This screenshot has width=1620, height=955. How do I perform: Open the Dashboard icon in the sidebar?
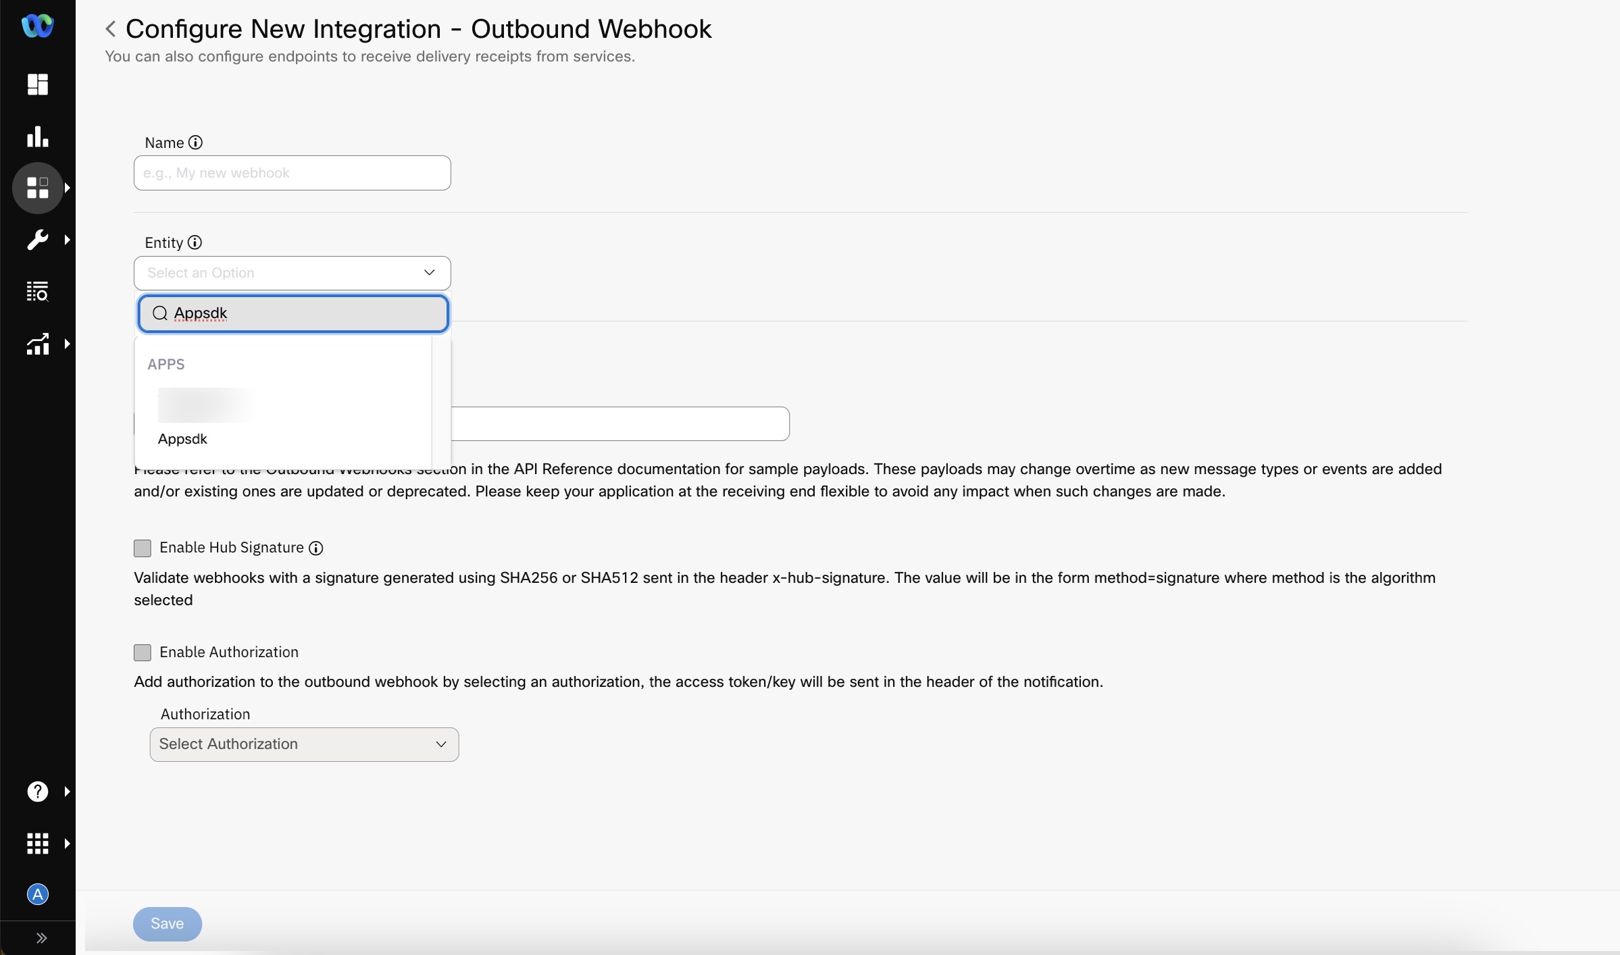point(37,84)
